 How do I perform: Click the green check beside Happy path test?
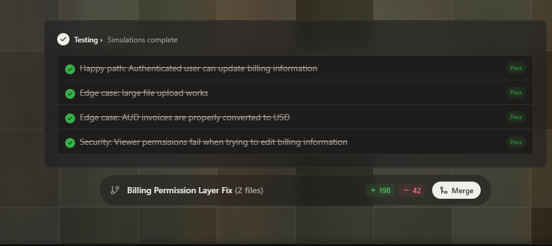click(x=70, y=69)
